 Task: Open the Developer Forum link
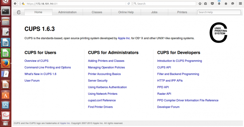[168, 107]
